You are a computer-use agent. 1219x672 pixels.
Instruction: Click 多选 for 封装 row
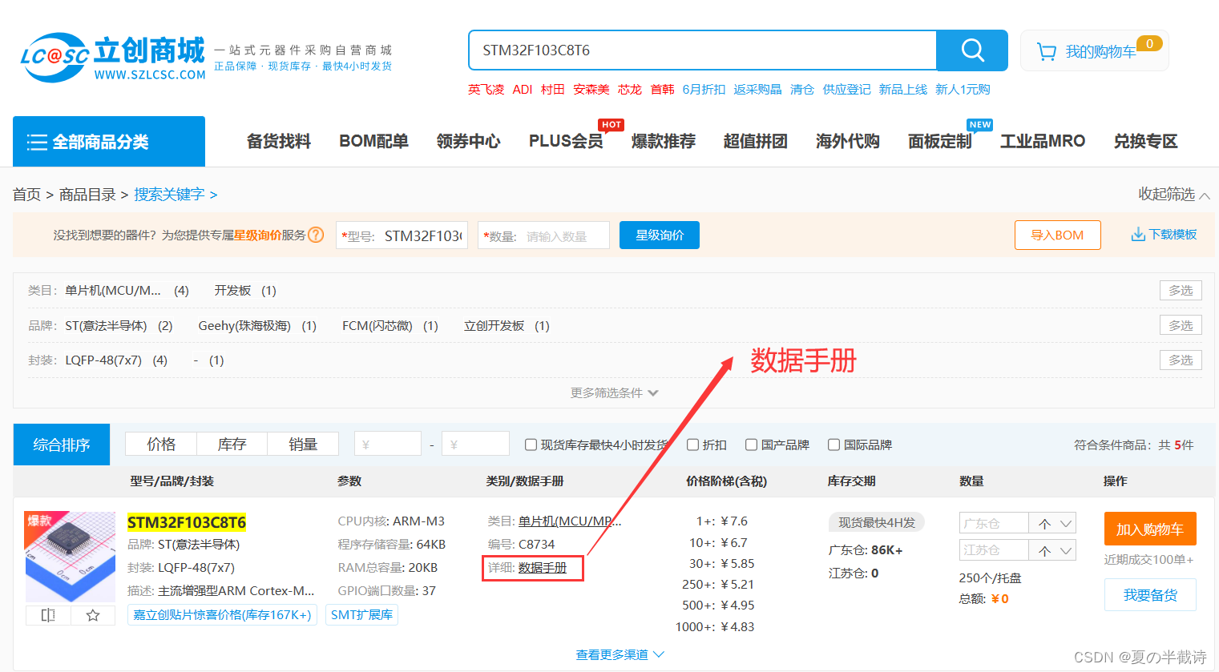1181,360
